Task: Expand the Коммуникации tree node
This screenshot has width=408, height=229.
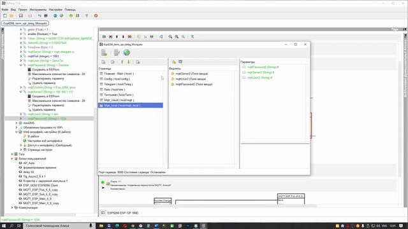Action: click(12, 208)
